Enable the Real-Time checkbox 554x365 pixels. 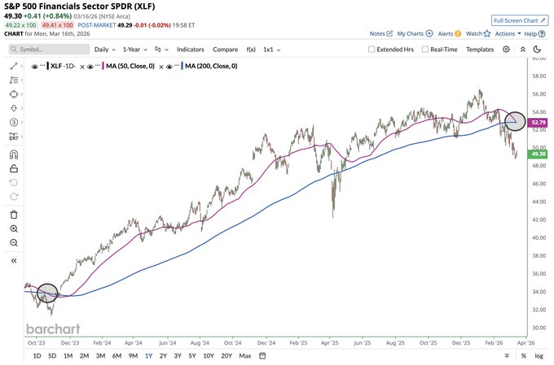[425, 50]
